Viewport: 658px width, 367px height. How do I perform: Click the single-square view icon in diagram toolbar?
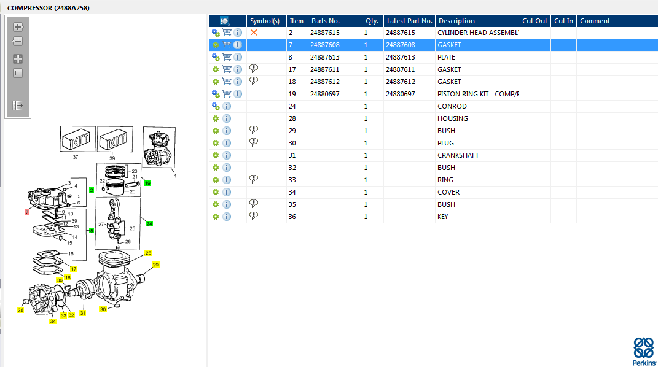[18, 73]
